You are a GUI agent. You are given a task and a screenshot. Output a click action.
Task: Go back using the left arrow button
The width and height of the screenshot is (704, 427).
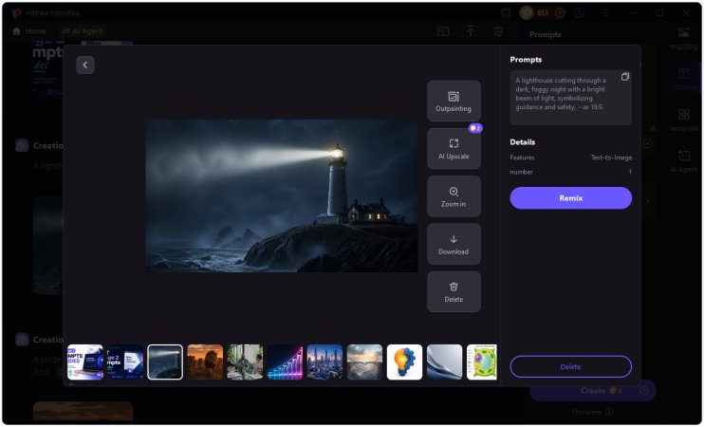[x=84, y=65]
